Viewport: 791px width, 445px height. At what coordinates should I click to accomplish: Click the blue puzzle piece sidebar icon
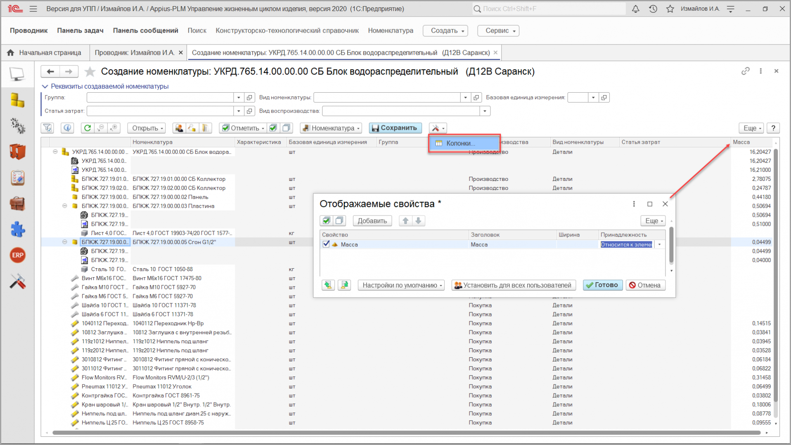click(17, 230)
